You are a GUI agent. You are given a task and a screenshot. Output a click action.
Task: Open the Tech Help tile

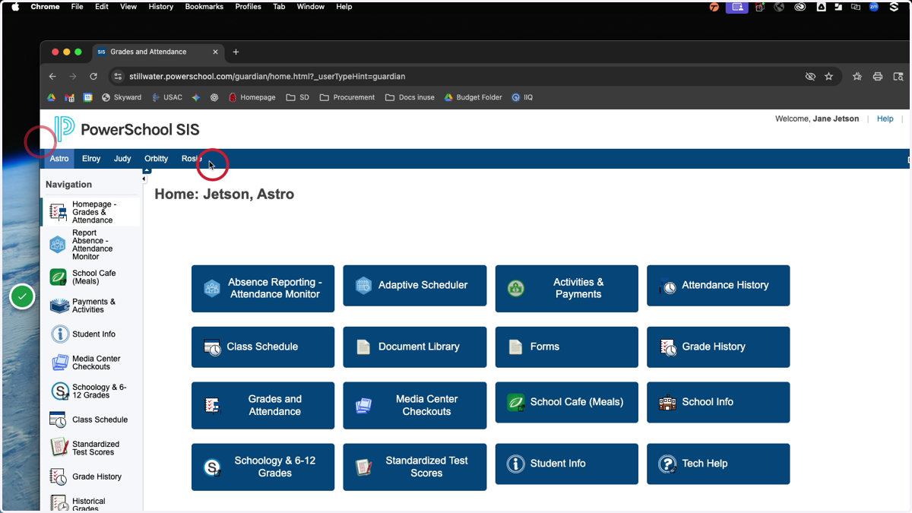coord(718,464)
